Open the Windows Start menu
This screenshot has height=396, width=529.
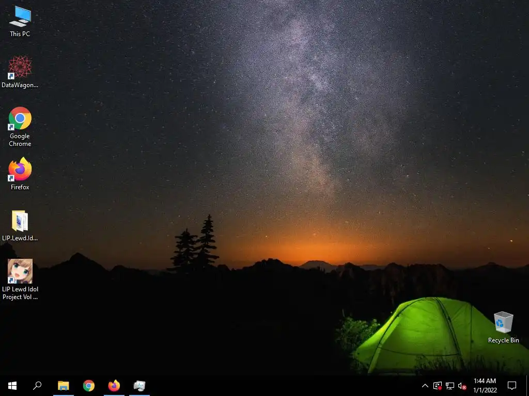[12, 386]
